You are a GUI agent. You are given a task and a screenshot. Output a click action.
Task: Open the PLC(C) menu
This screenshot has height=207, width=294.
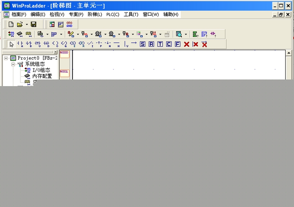(x=113, y=14)
